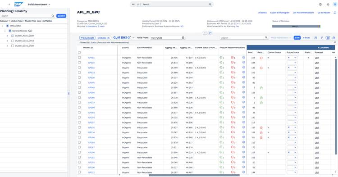Screen dimensions: 338x177
Task: Collapse the General Module Type node
Action: pyautogui.click(x=5, y=31)
